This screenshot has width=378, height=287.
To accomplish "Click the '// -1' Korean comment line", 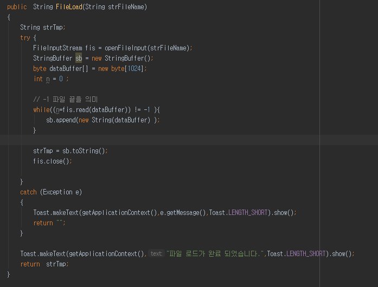I will tap(65, 99).
